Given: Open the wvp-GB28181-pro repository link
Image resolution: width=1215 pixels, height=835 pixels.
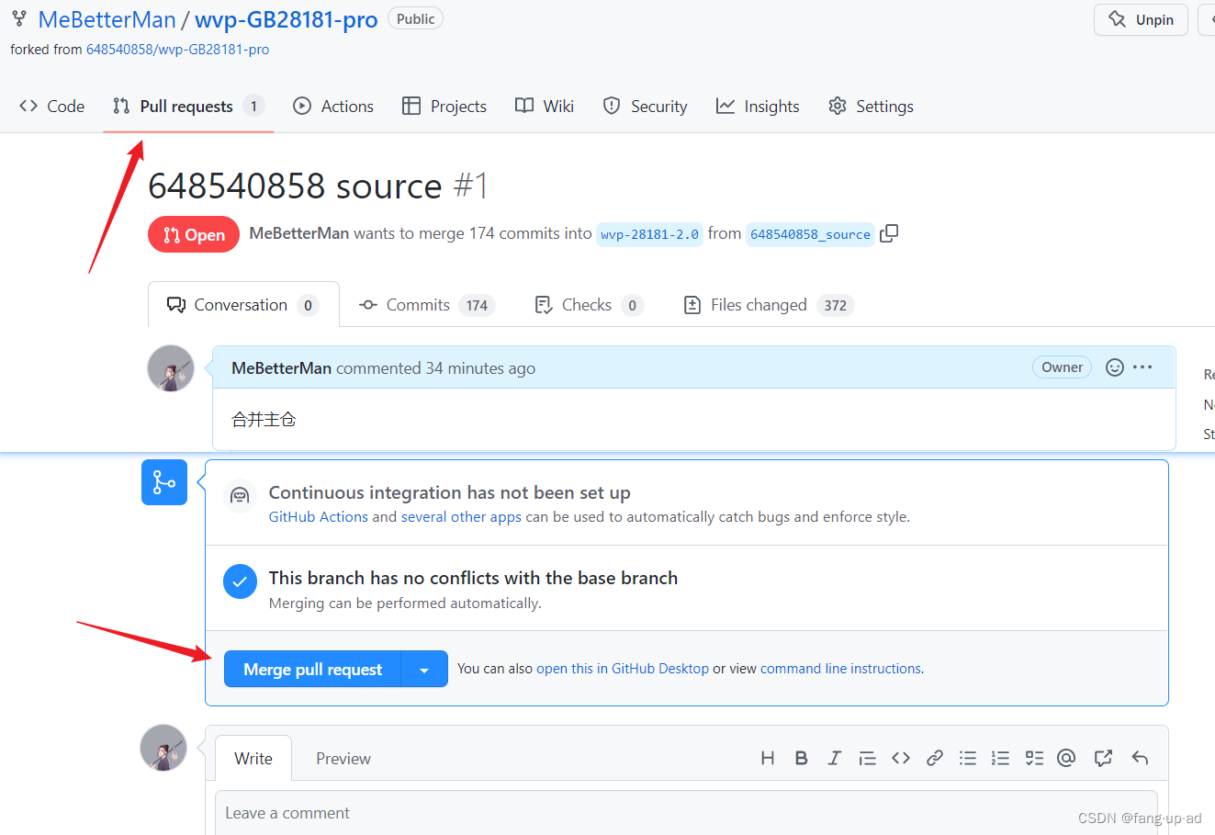Looking at the screenshot, I should coord(287,19).
